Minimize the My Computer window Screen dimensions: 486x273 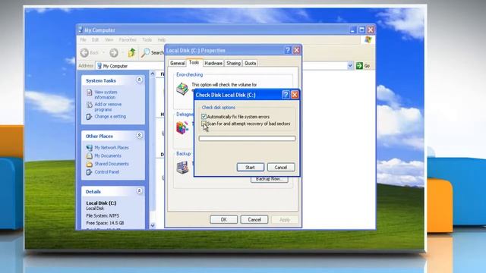(352, 30)
